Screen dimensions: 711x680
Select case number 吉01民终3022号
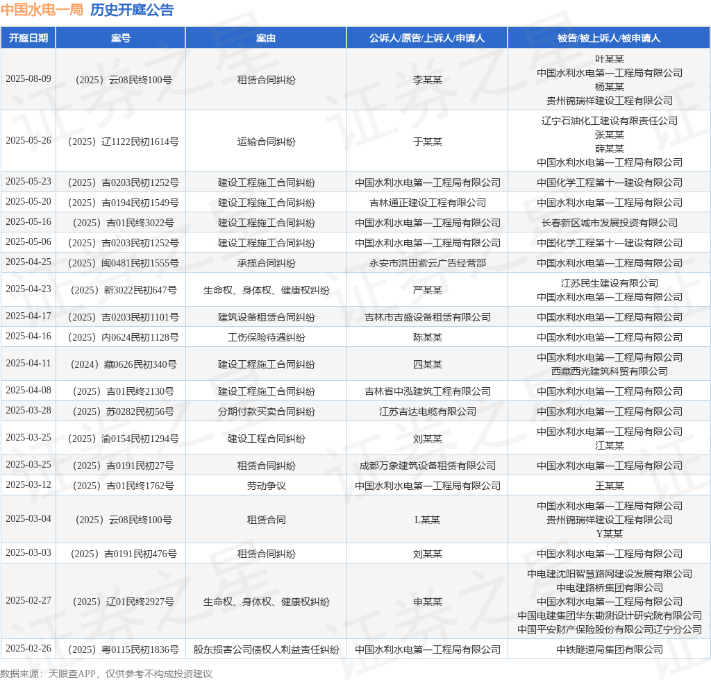coord(124,223)
